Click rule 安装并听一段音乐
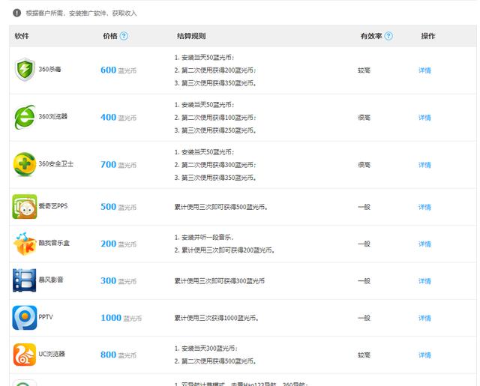This screenshot has width=480, height=386. coord(204,238)
